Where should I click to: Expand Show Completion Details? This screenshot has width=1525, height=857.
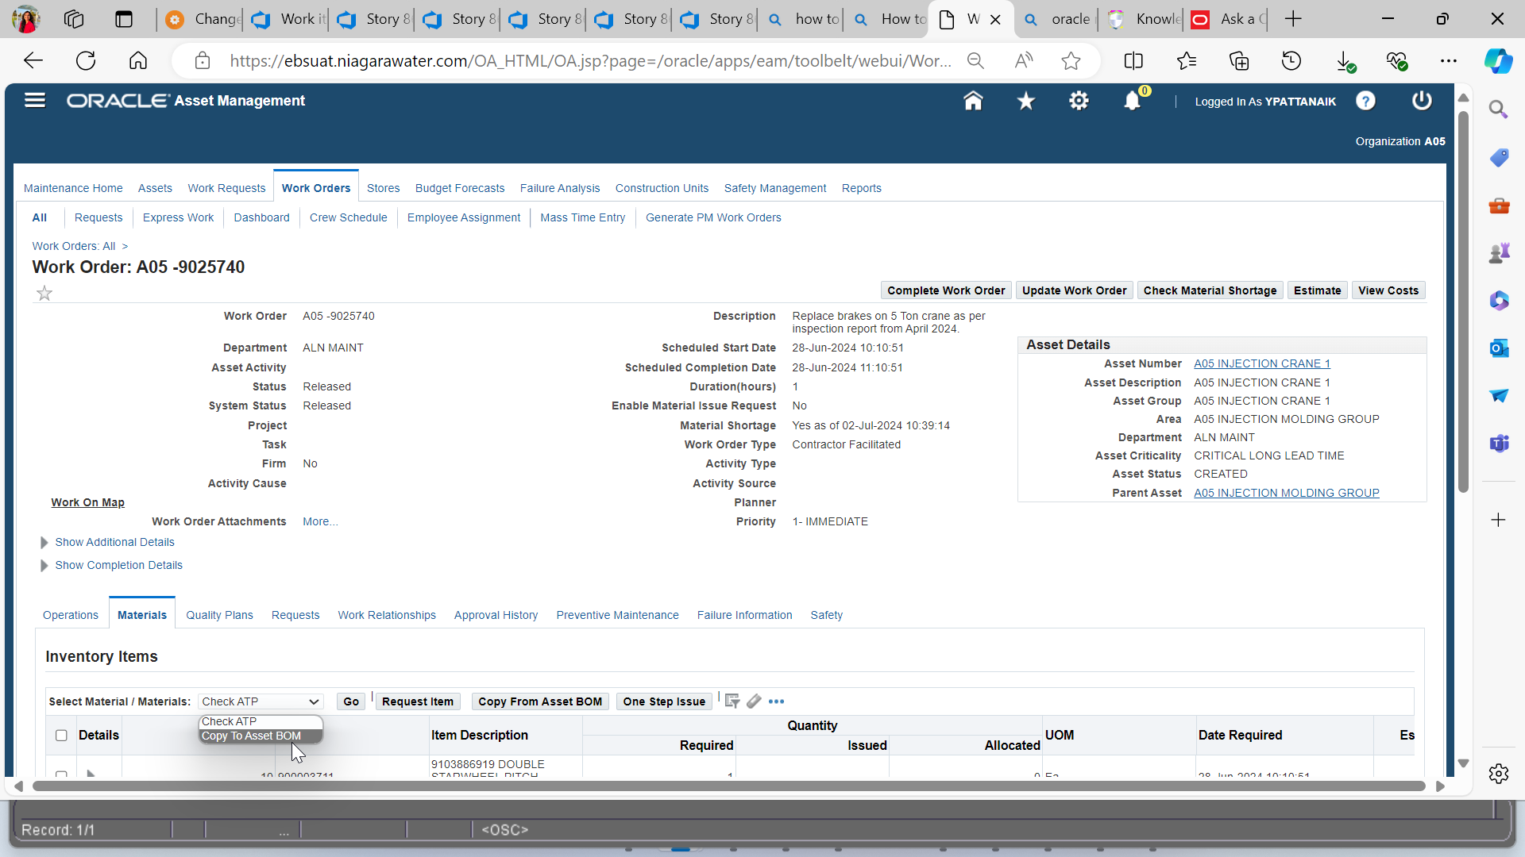click(x=118, y=566)
